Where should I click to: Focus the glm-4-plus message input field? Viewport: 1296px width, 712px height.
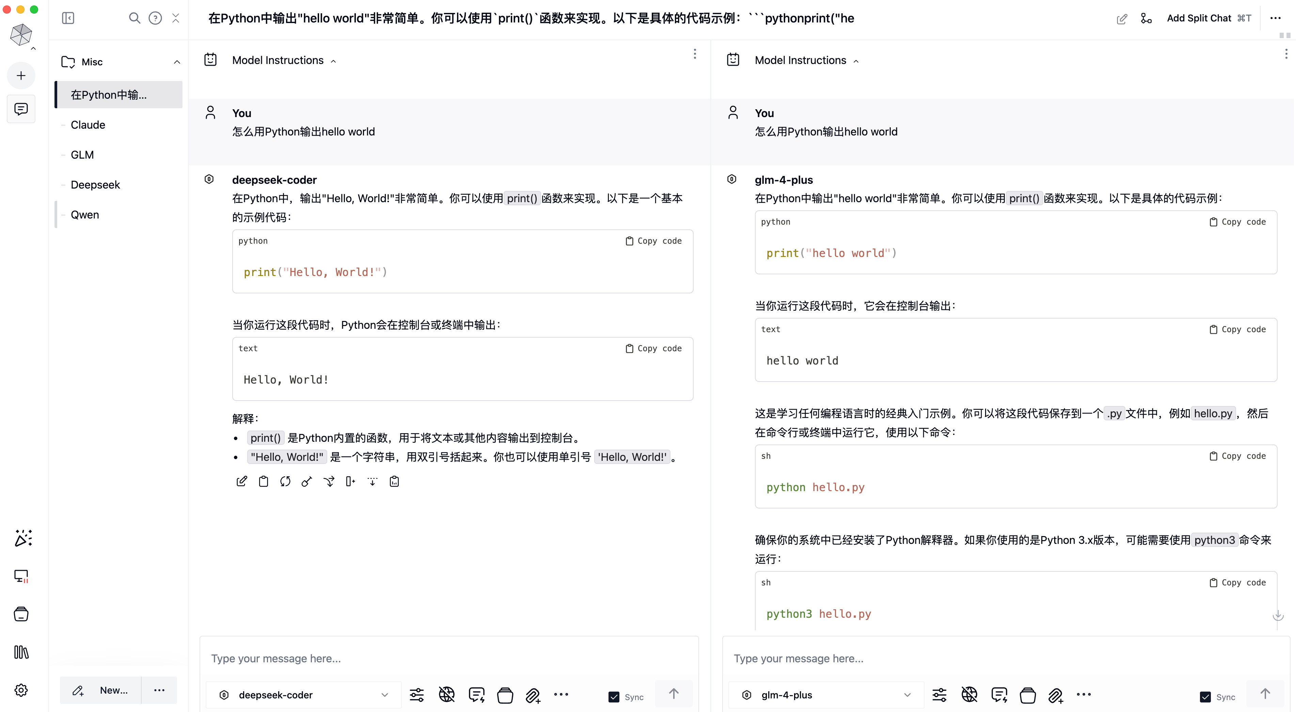1006,659
